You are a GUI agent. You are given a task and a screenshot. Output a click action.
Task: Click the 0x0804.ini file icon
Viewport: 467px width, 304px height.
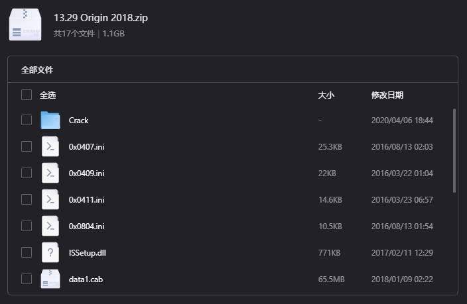pos(50,226)
